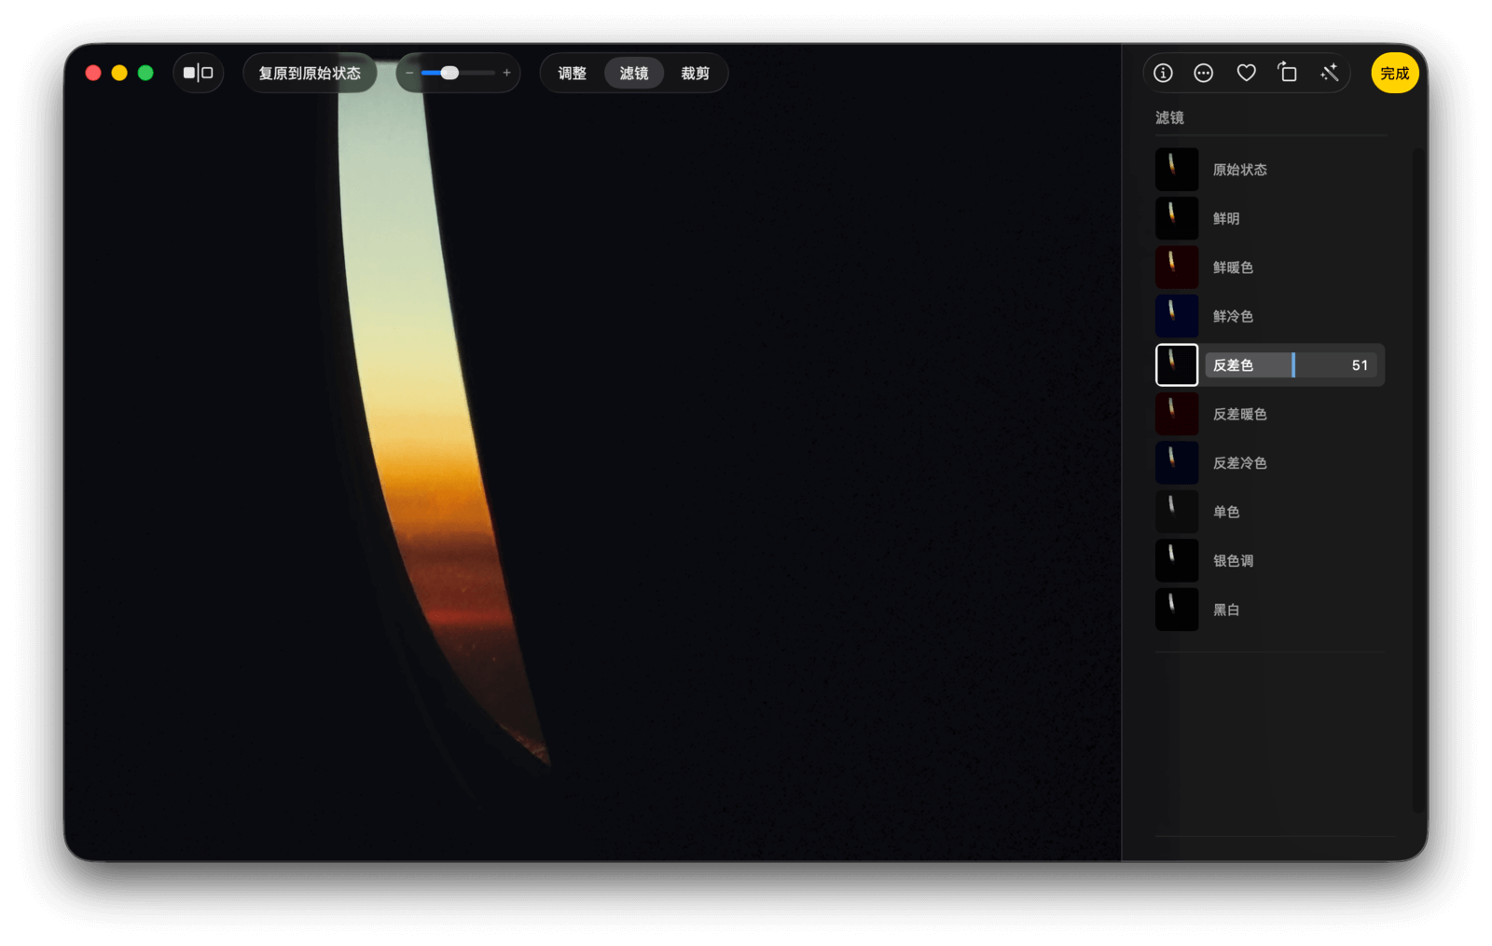This screenshot has height=946, width=1492.
Task: Select the 原始状态 filter thumbnail
Action: (x=1177, y=170)
